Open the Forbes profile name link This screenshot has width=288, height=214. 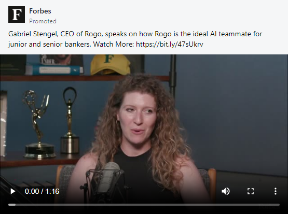[40, 11]
